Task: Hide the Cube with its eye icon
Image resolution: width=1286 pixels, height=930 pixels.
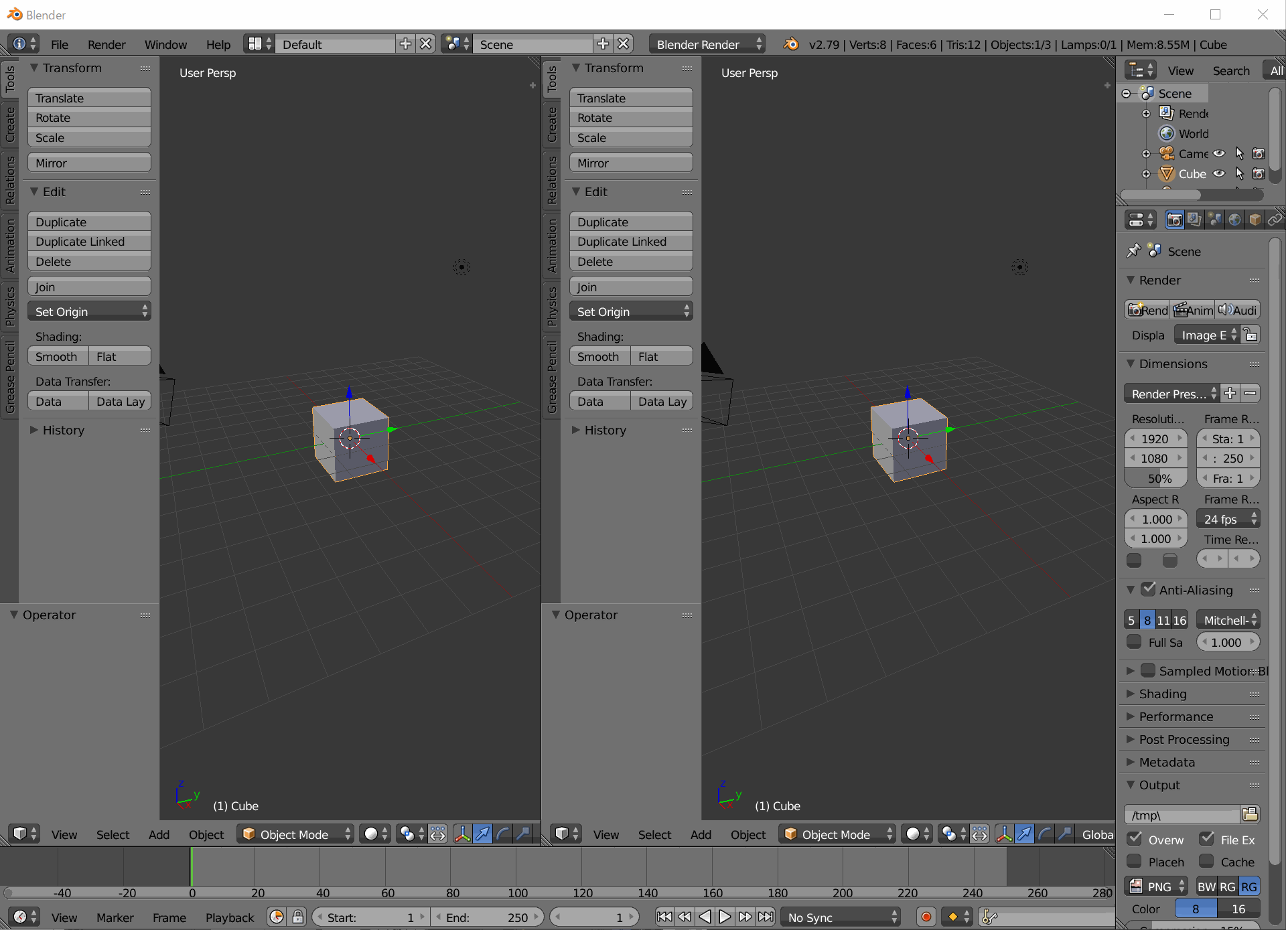Action: (x=1219, y=173)
